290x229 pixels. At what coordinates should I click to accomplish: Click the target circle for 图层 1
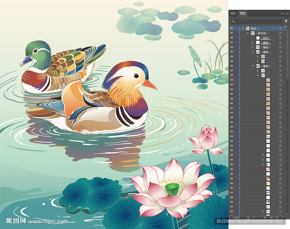pos(280,28)
